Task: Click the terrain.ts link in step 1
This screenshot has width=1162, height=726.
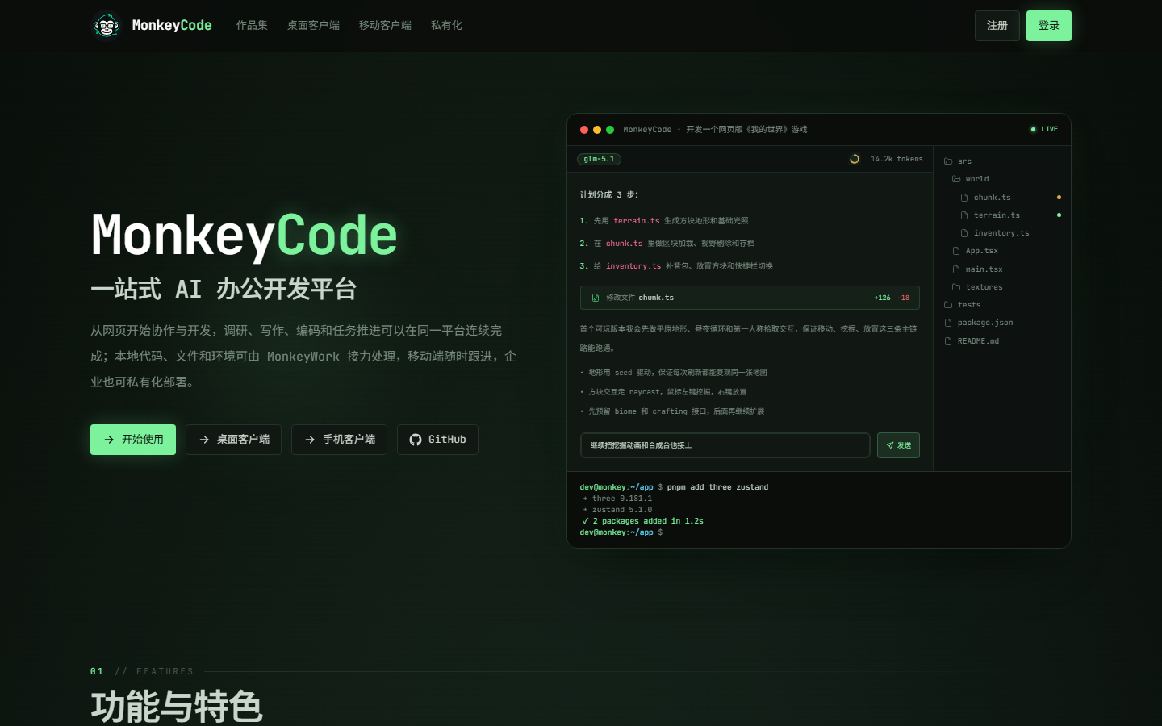Action: click(637, 221)
